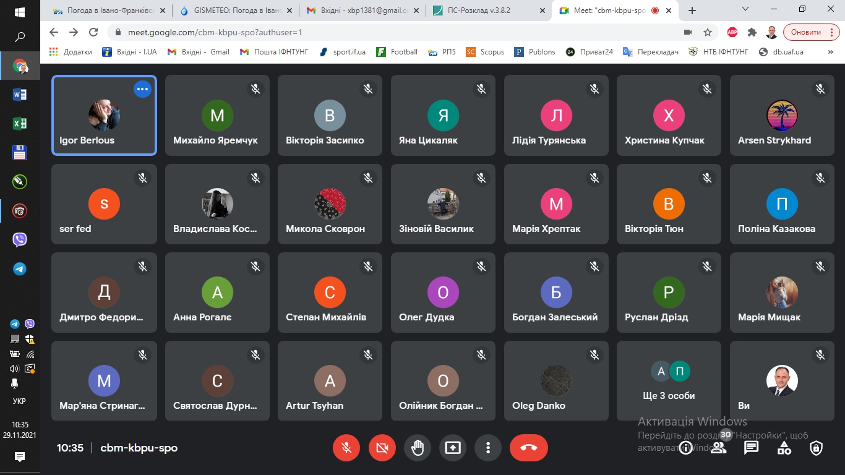Open the Scopus bookmark
The width and height of the screenshot is (845, 475).
pyautogui.click(x=486, y=52)
